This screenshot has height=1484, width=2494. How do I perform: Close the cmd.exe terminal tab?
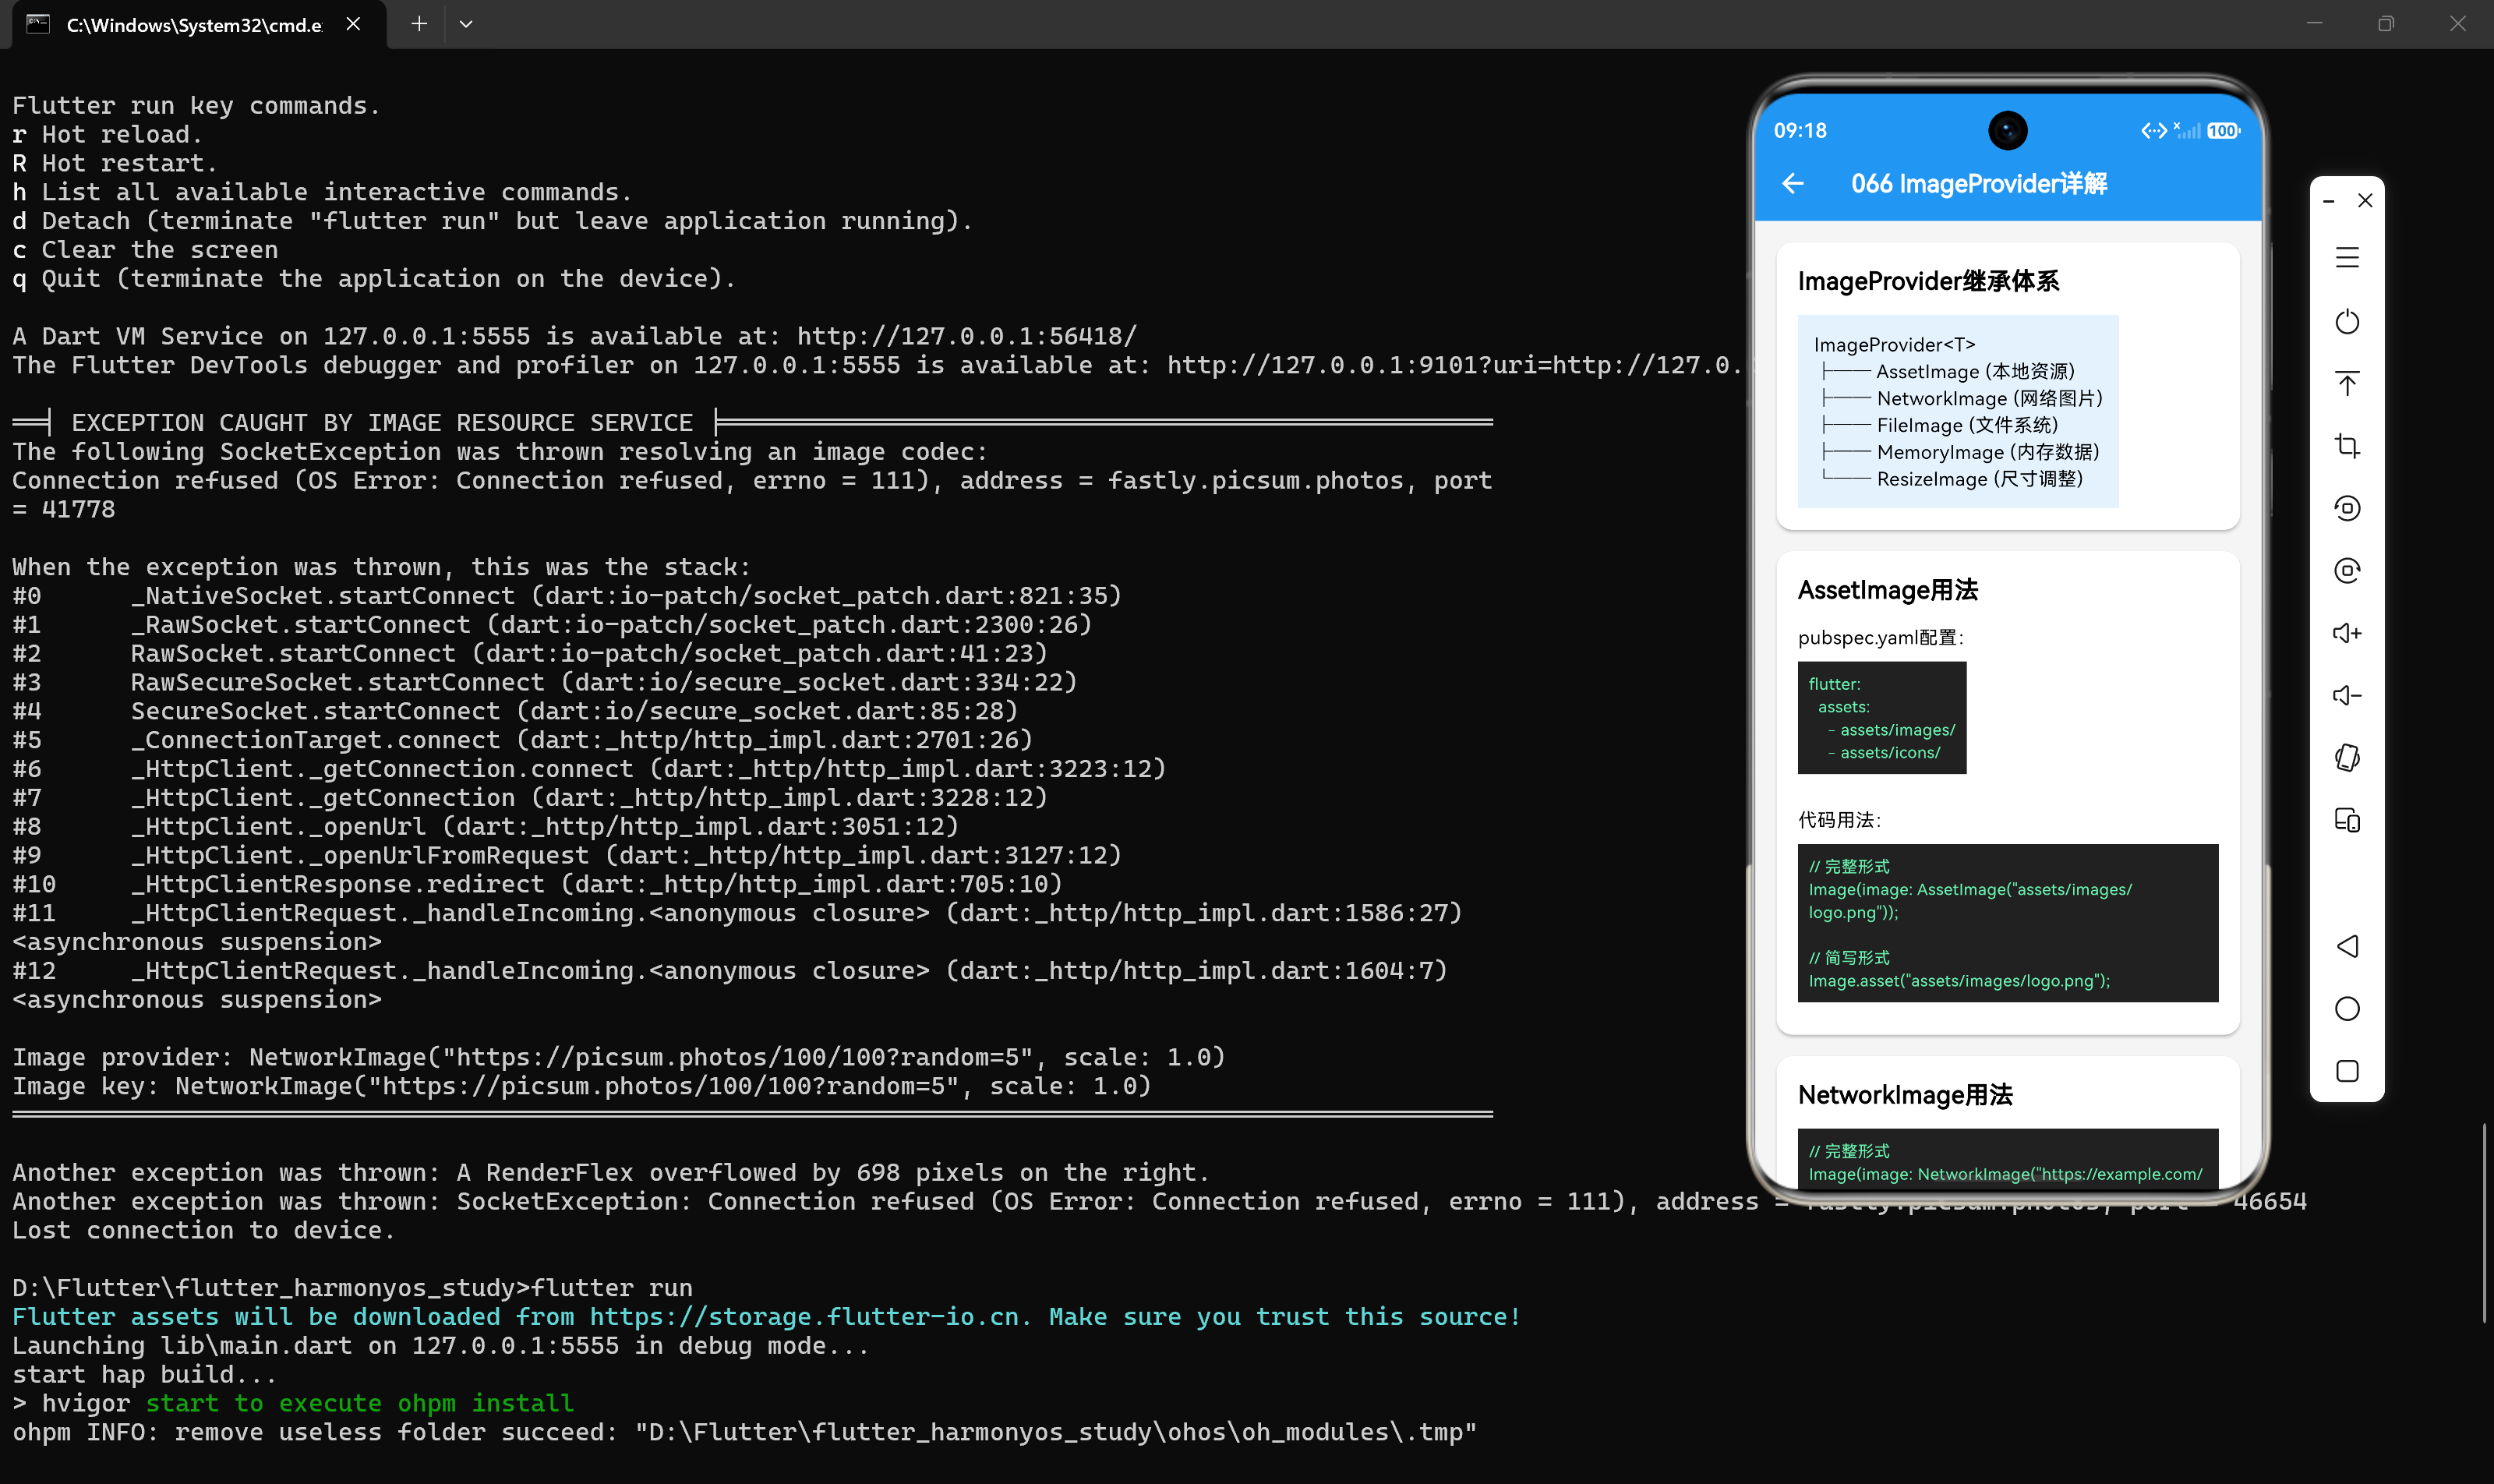point(353,24)
